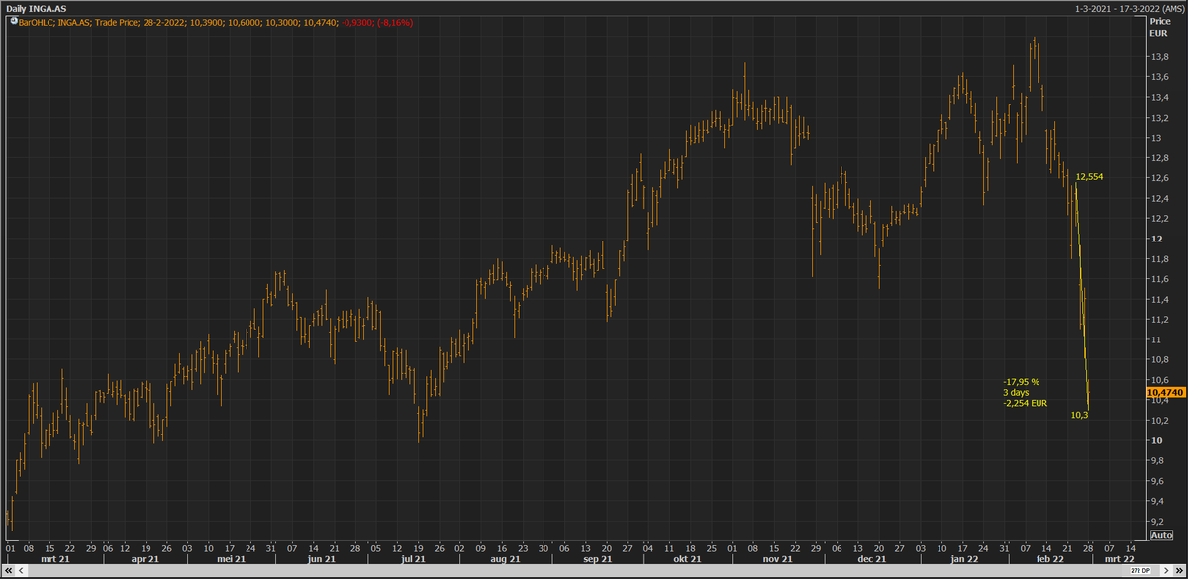The width and height of the screenshot is (1188, 579).
Task: Click the single-left arrow on the bottom scrollbar
Action: pos(20,572)
